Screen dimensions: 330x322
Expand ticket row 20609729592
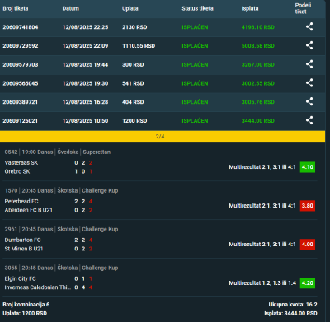click(x=163, y=46)
